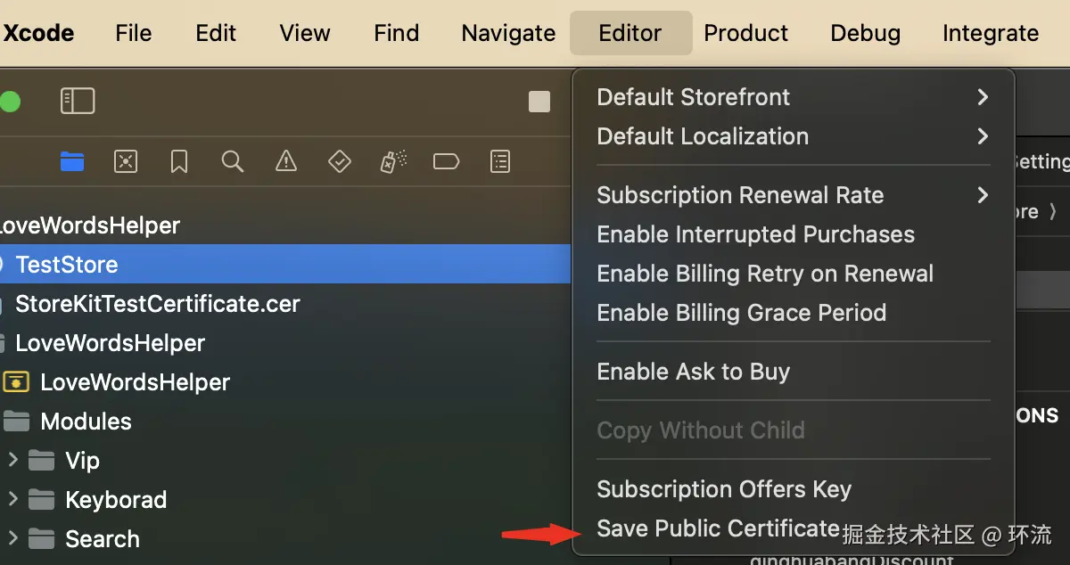
Task: Open the Breakpoint navigator icon
Action: click(446, 161)
